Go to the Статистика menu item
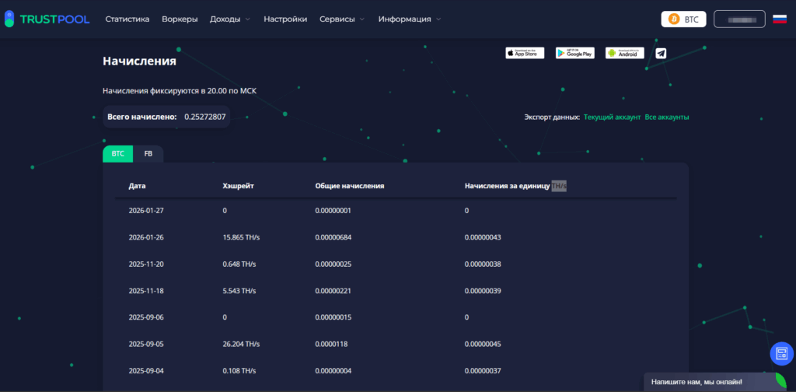Screen dimensions: 796x392 coord(127,19)
